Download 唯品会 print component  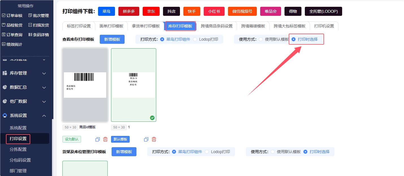coord(271,11)
